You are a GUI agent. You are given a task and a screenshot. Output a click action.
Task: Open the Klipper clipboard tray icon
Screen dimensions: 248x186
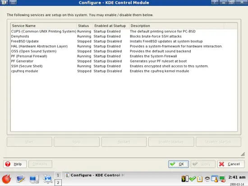coord(200,179)
